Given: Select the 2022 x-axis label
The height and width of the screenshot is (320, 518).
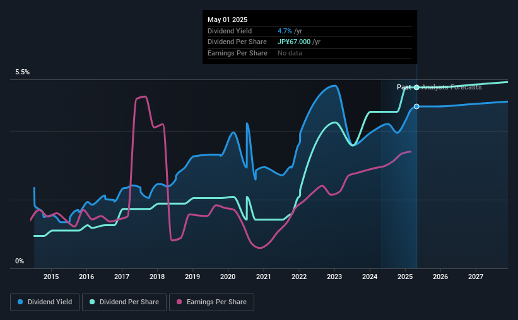Looking at the screenshot, I should (x=298, y=277).
